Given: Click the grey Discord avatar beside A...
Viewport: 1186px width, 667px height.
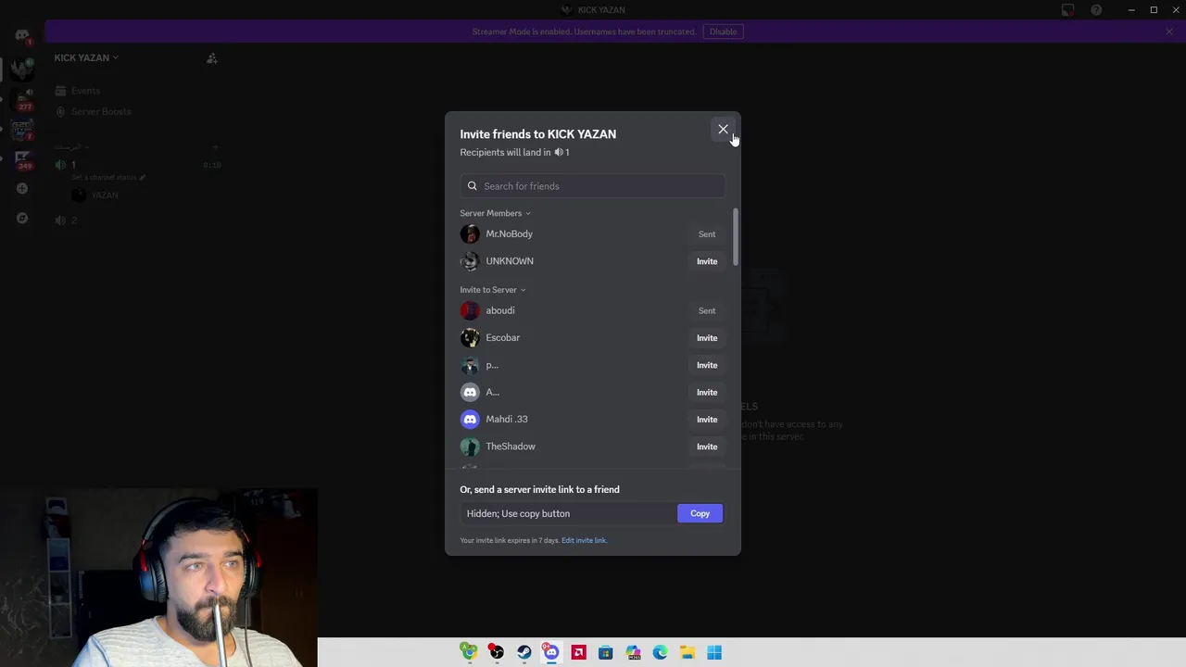Looking at the screenshot, I should [470, 392].
